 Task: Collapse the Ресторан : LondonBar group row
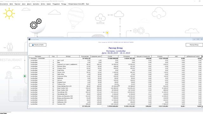(29, 58)
